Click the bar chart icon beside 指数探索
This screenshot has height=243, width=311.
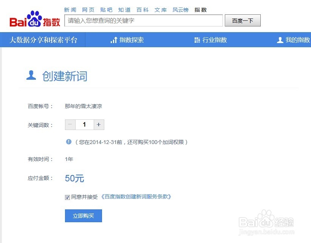[114, 40]
